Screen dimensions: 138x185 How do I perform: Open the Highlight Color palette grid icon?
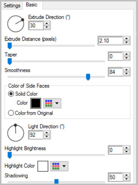[56, 166]
